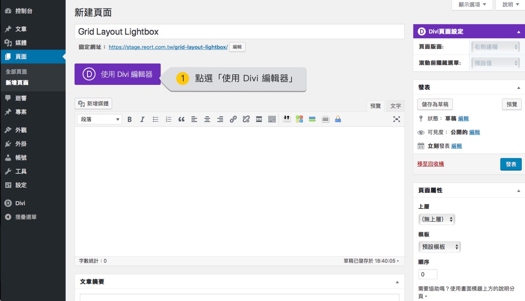This screenshot has height=301, width=525.
Task: Enter distraction-free fullscreen writing mode
Action: 397,119
